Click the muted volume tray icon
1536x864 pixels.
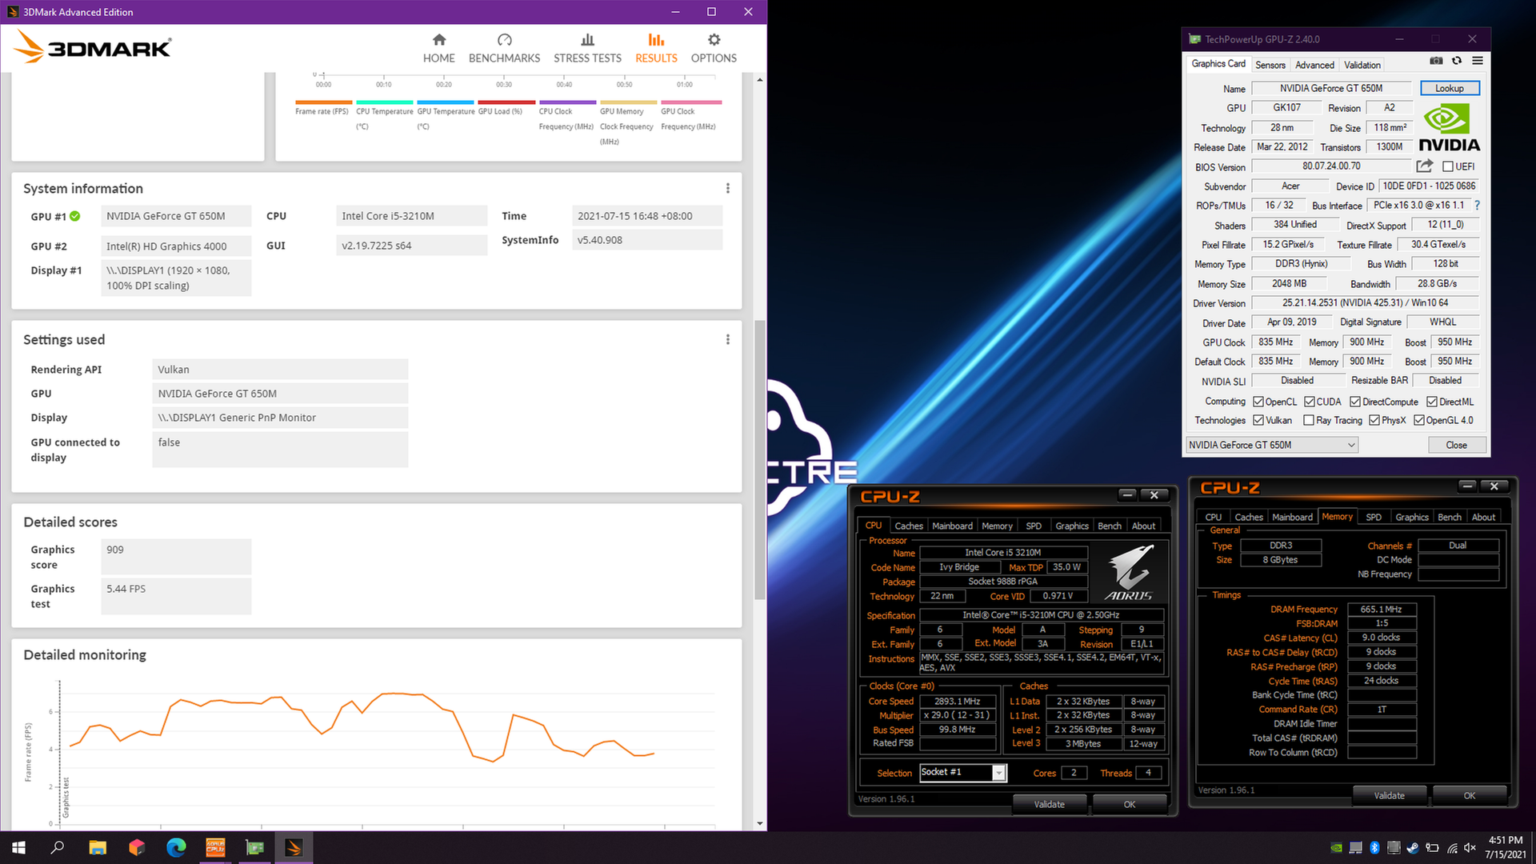tap(1470, 848)
